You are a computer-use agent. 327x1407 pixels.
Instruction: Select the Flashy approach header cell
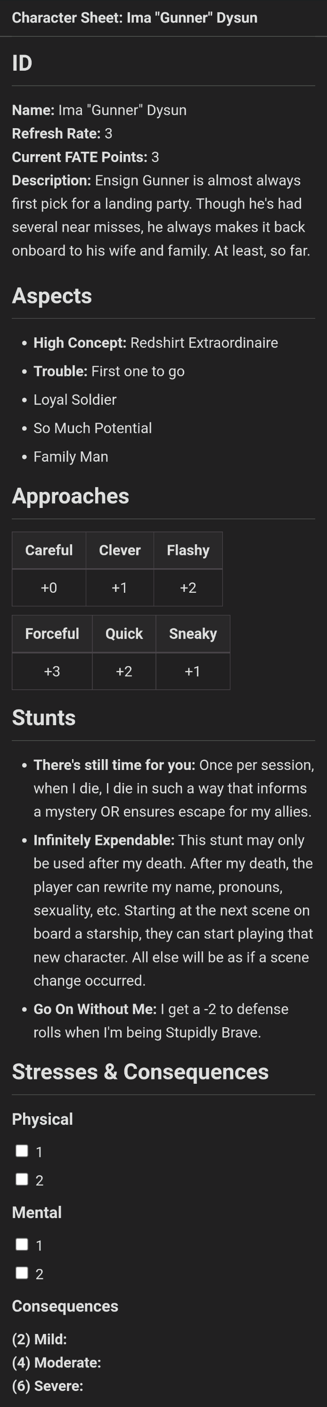[188, 550]
